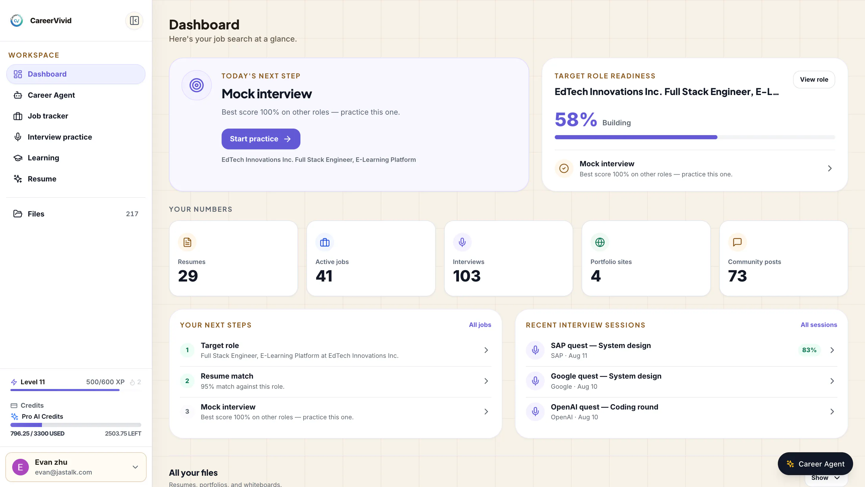
Task: Click View role button
Action: [814, 80]
